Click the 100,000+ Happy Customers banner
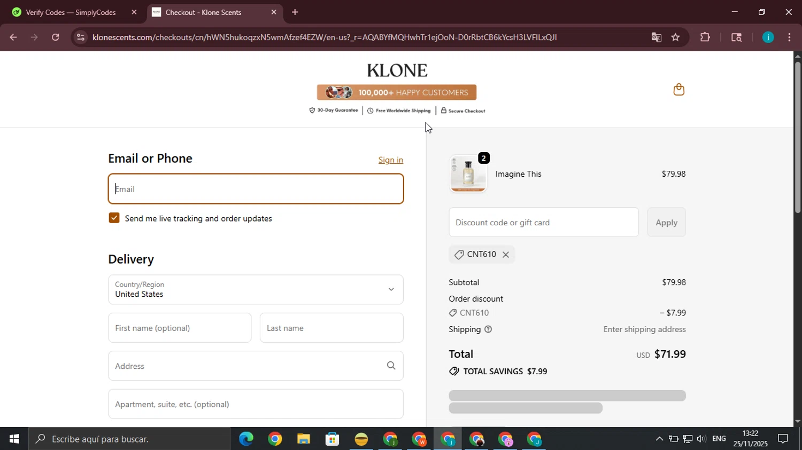The width and height of the screenshot is (802, 450). [397, 92]
